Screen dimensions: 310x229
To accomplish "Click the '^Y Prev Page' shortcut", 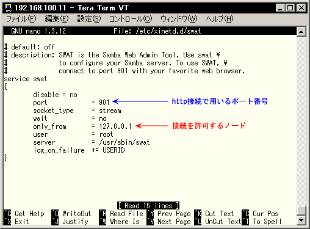I will [x=169, y=214].
